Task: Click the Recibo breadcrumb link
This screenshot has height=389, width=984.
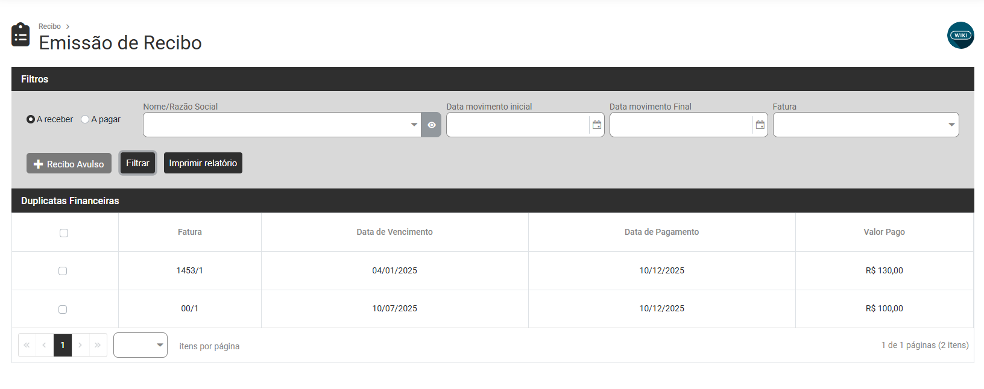Action: (49, 26)
